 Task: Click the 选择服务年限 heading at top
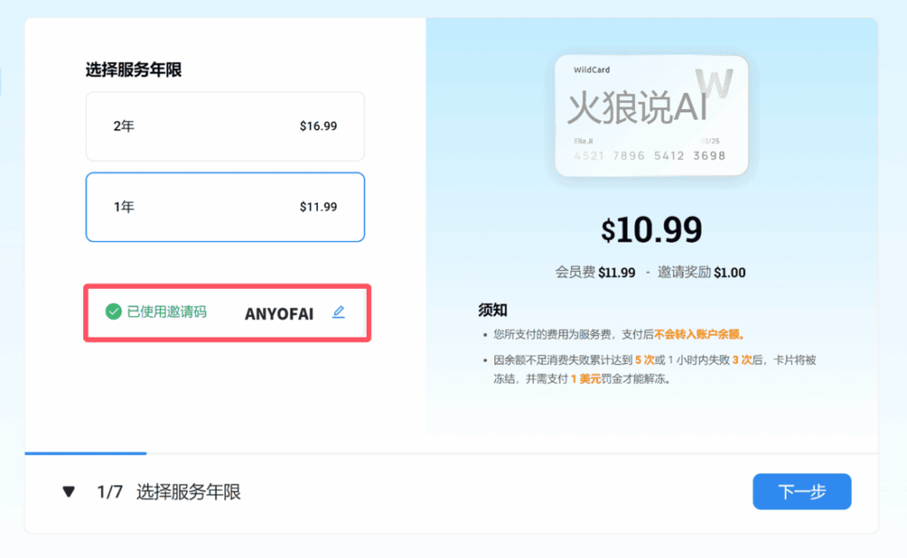click(134, 70)
